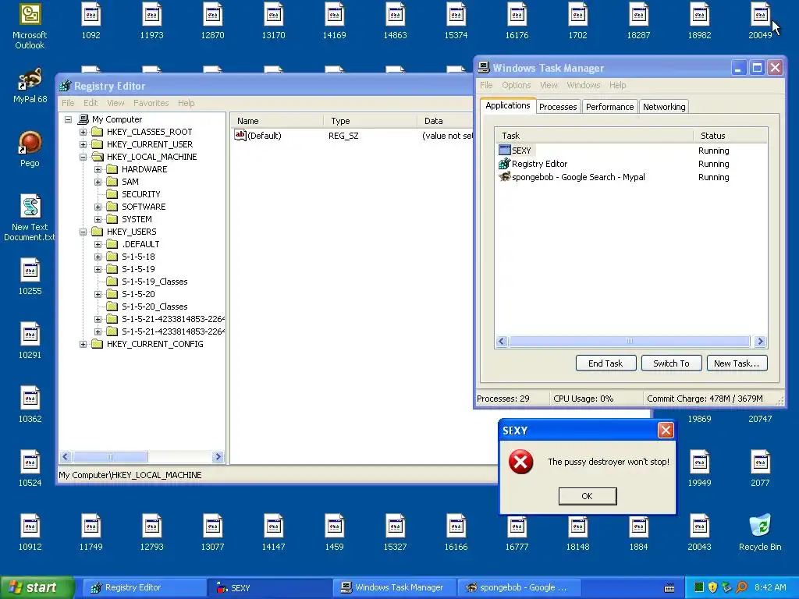This screenshot has width=799, height=599.
Task: Expand the S-1-5-18 key
Action: [98, 257]
